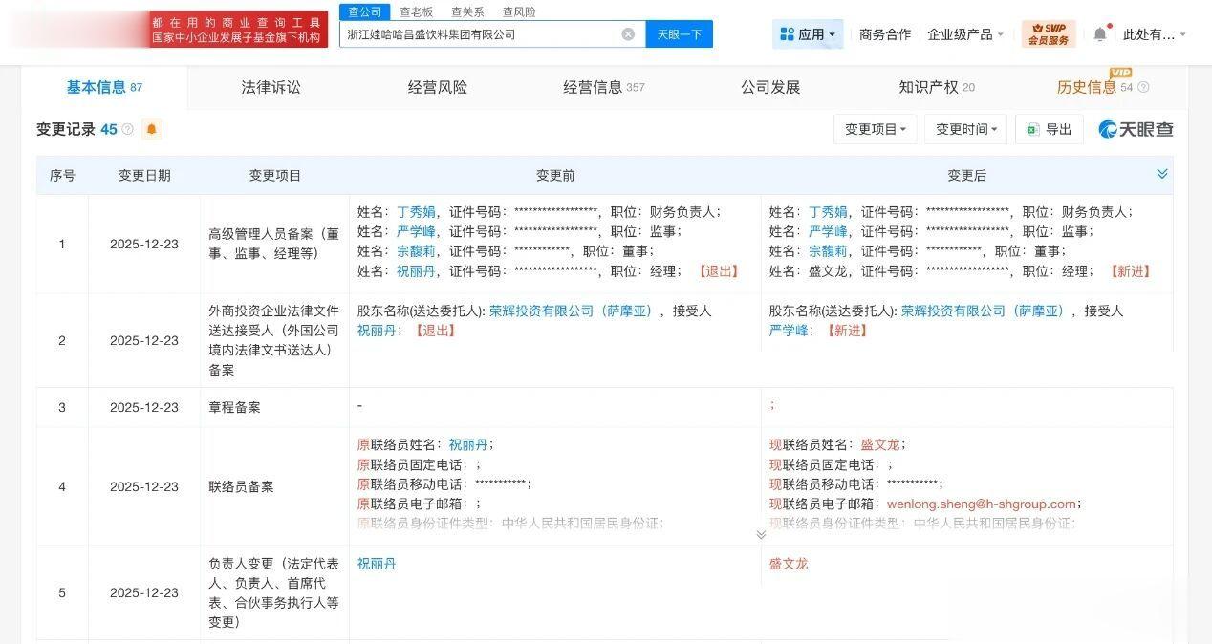1212x644 pixels.
Task: Switch to the 查风险 search tab
Action: click(x=519, y=11)
